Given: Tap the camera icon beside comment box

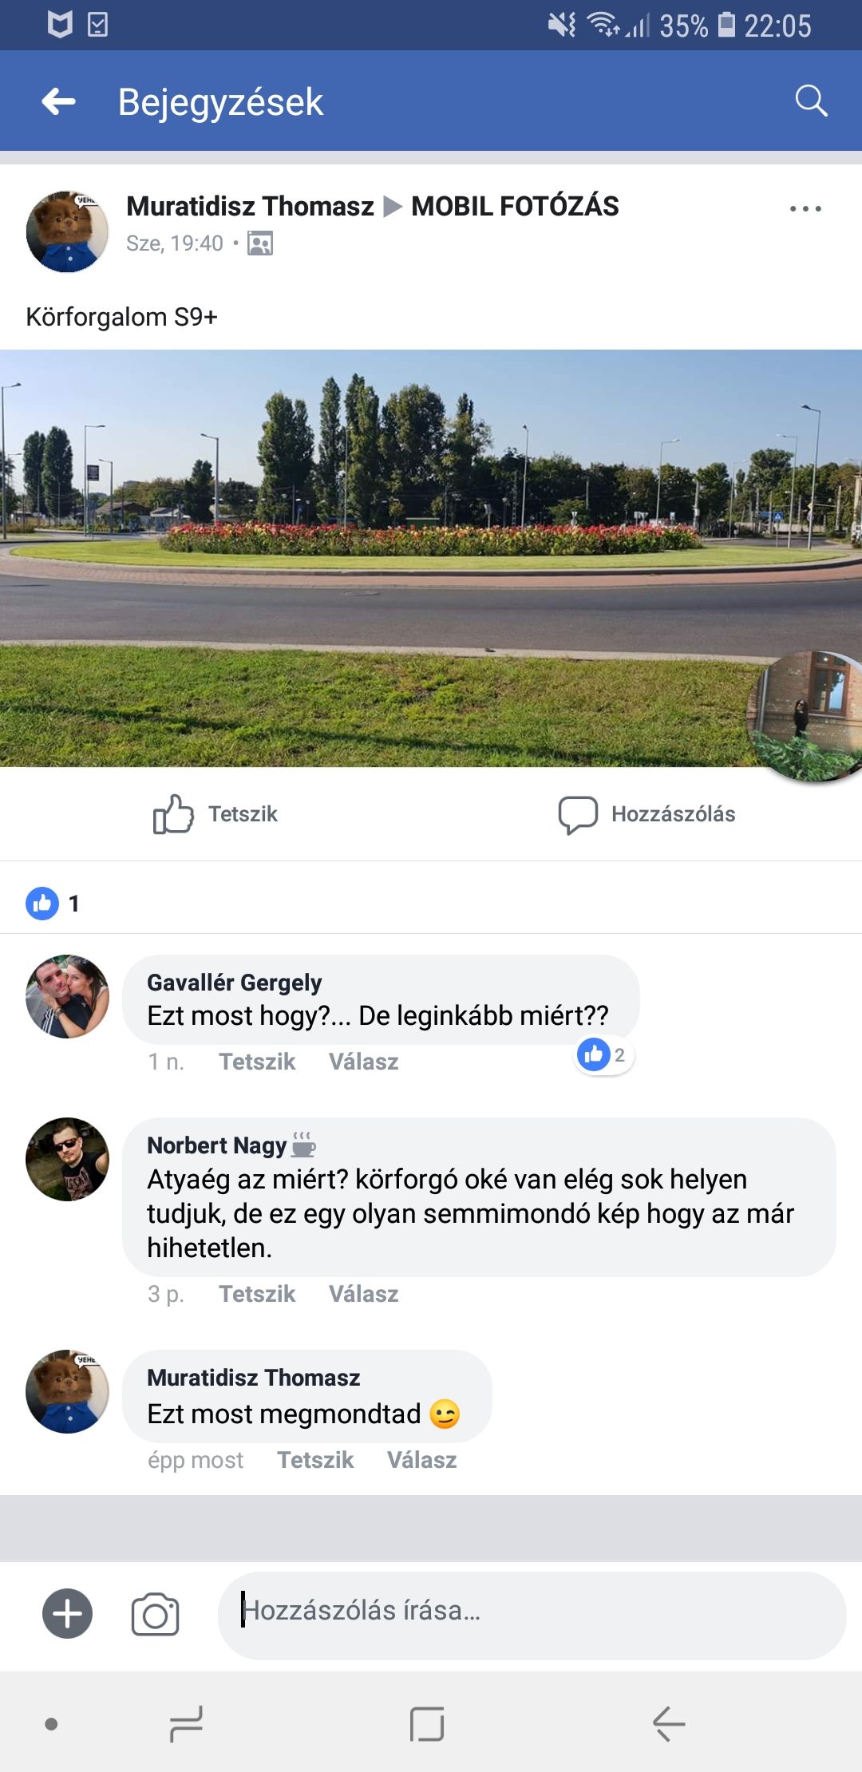Looking at the screenshot, I should pyautogui.click(x=155, y=1614).
